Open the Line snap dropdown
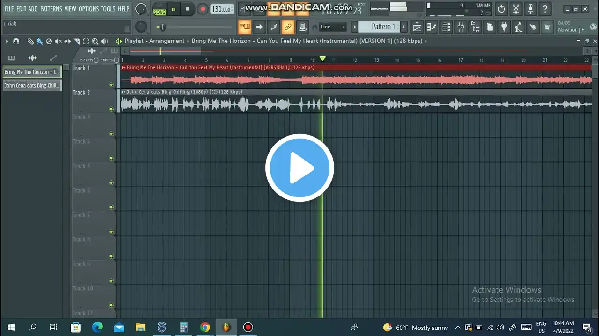This screenshot has height=336, width=599. click(x=333, y=27)
